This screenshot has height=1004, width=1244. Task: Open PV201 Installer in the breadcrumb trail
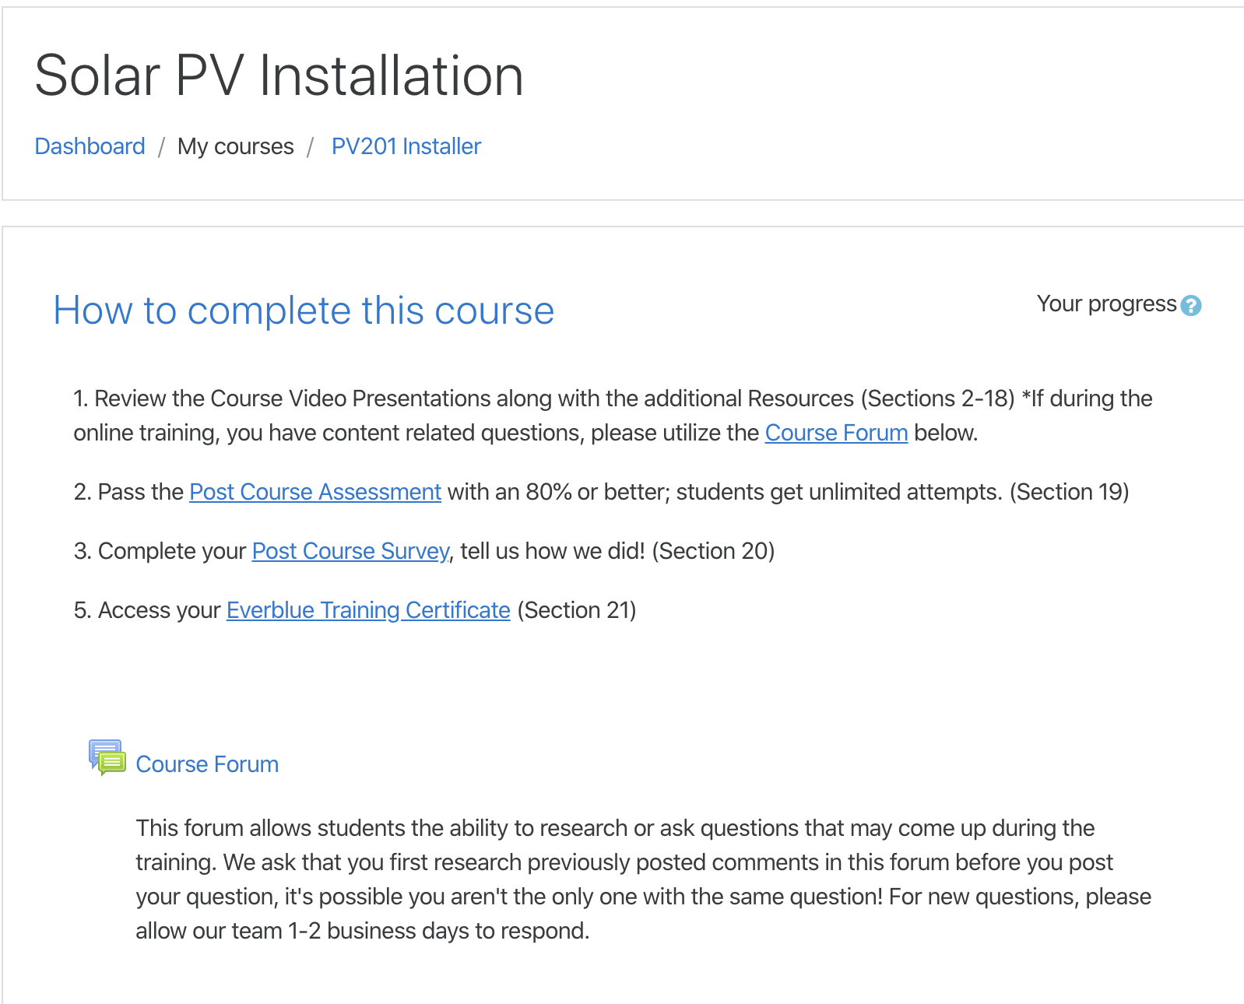[406, 146]
